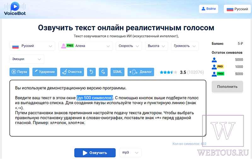Viewport: 252px width, 159px height.
Task: Open the Алена voice dropdown
Action: [85, 46]
